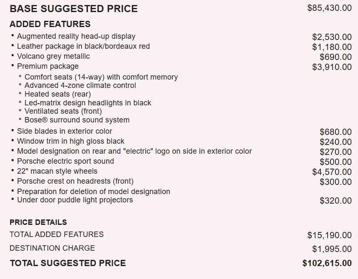358x279 pixels.
Task: Click Under door puddle light projectors
Action: point(75,200)
